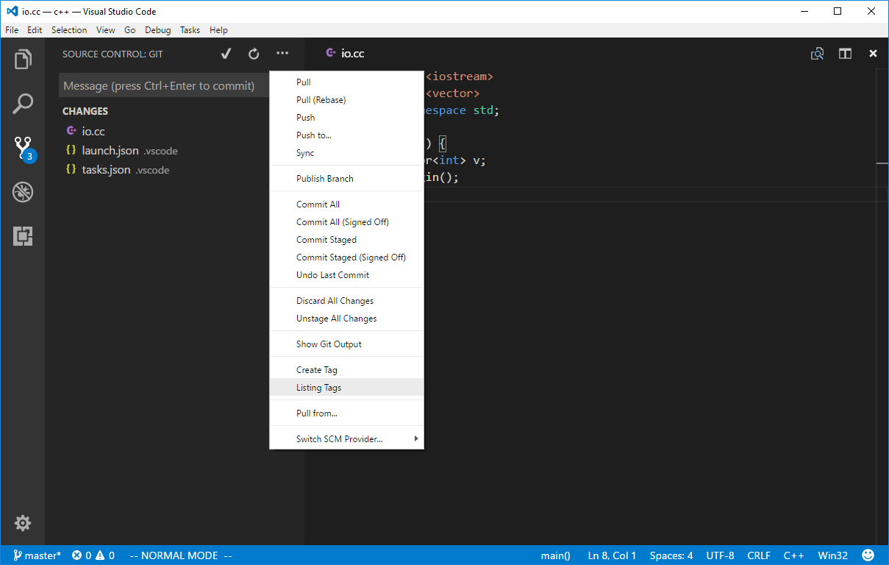Change line ending CRLF setting
This screenshot has height=565, width=889.
click(760, 555)
